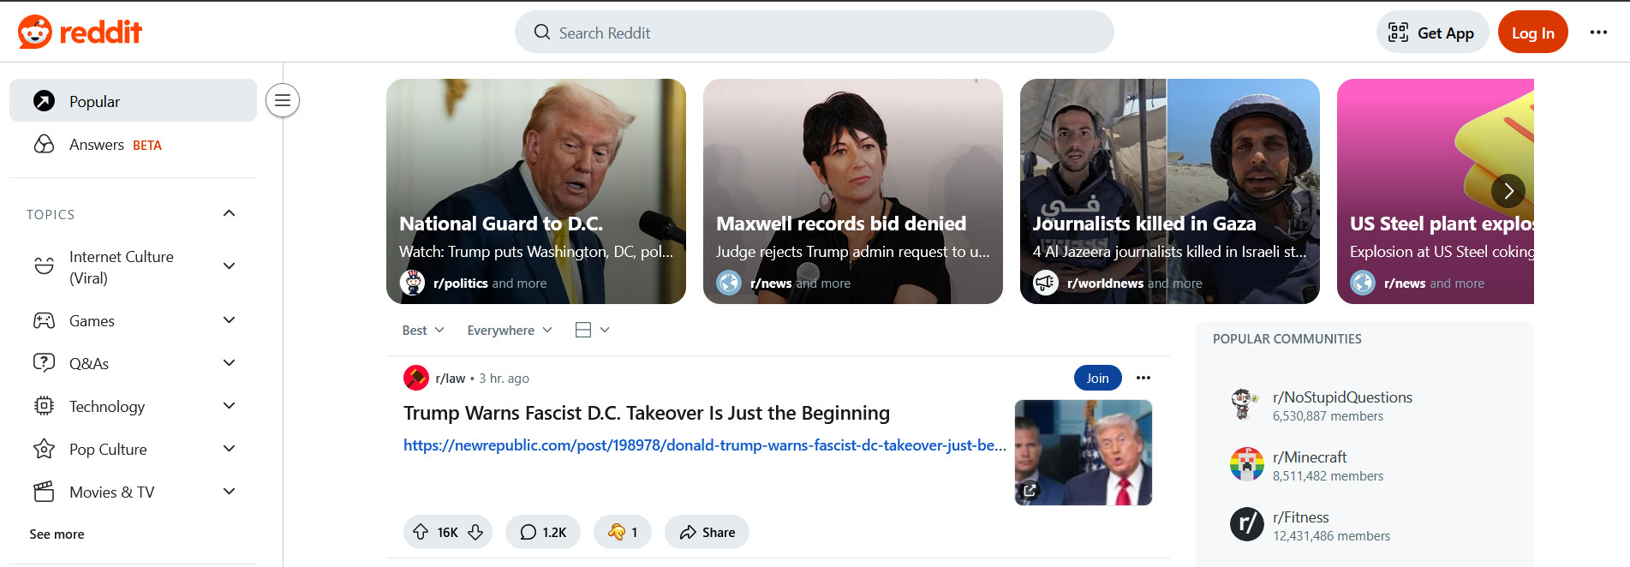This screenshot has width=1630, height=567.
Task: Click the award button showing 1
Action: [x=623, y=532]
